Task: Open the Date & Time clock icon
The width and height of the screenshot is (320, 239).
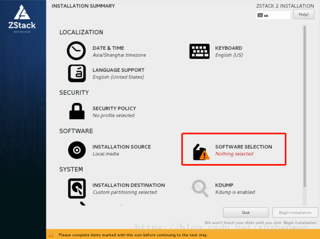Action: [x=76, y=50]
